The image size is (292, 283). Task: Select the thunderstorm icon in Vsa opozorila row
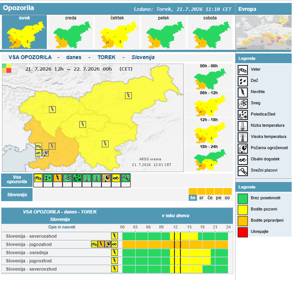[57, 178]
